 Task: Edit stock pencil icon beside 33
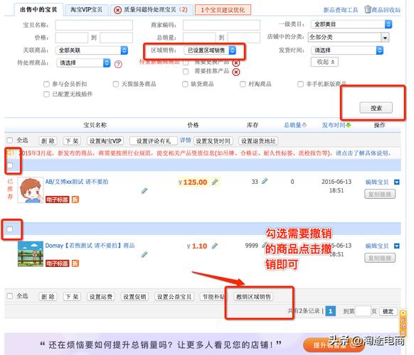265,181
